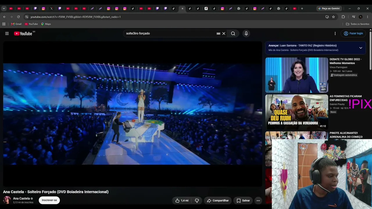Open more actions below the video
372x209 pixels.
(x=258, y=201)
